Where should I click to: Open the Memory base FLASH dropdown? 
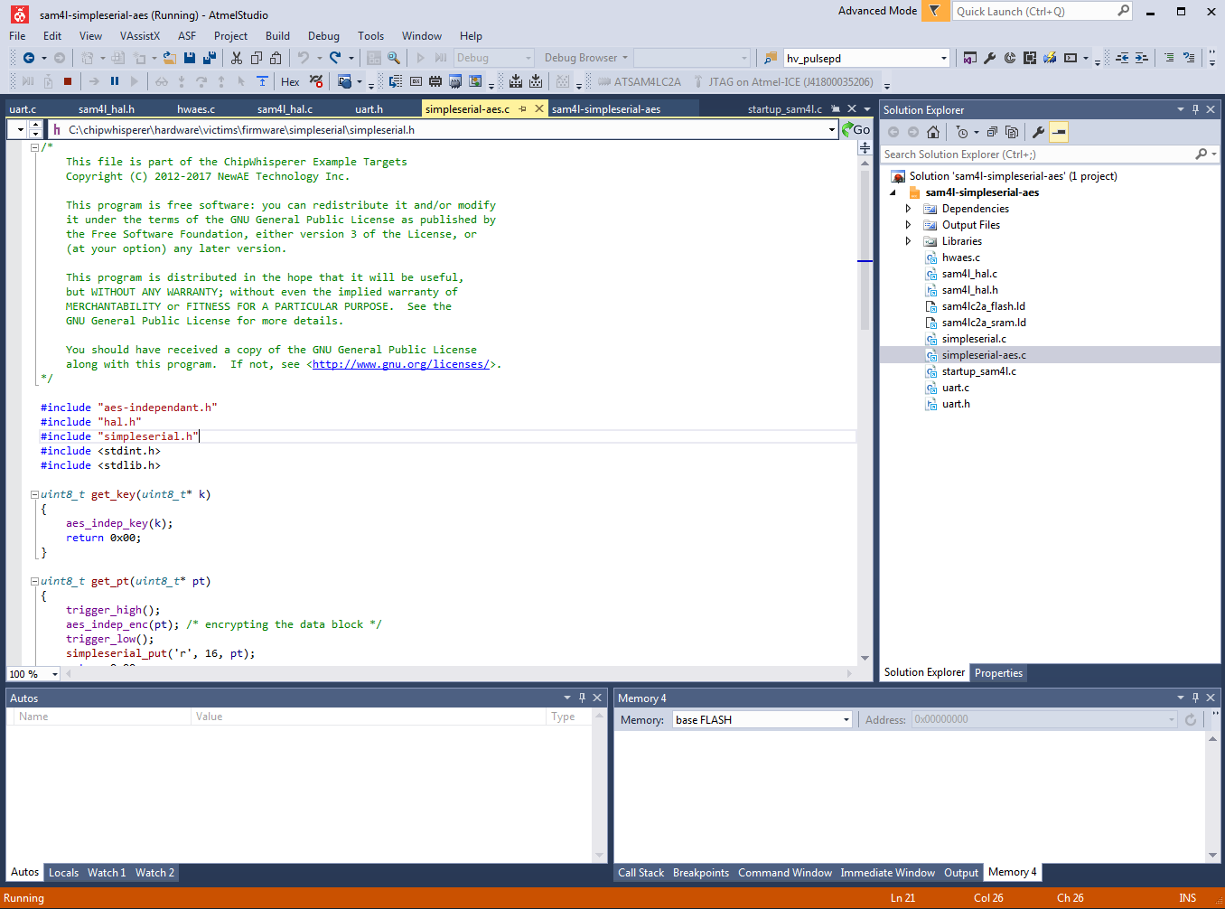click(846, 719)
